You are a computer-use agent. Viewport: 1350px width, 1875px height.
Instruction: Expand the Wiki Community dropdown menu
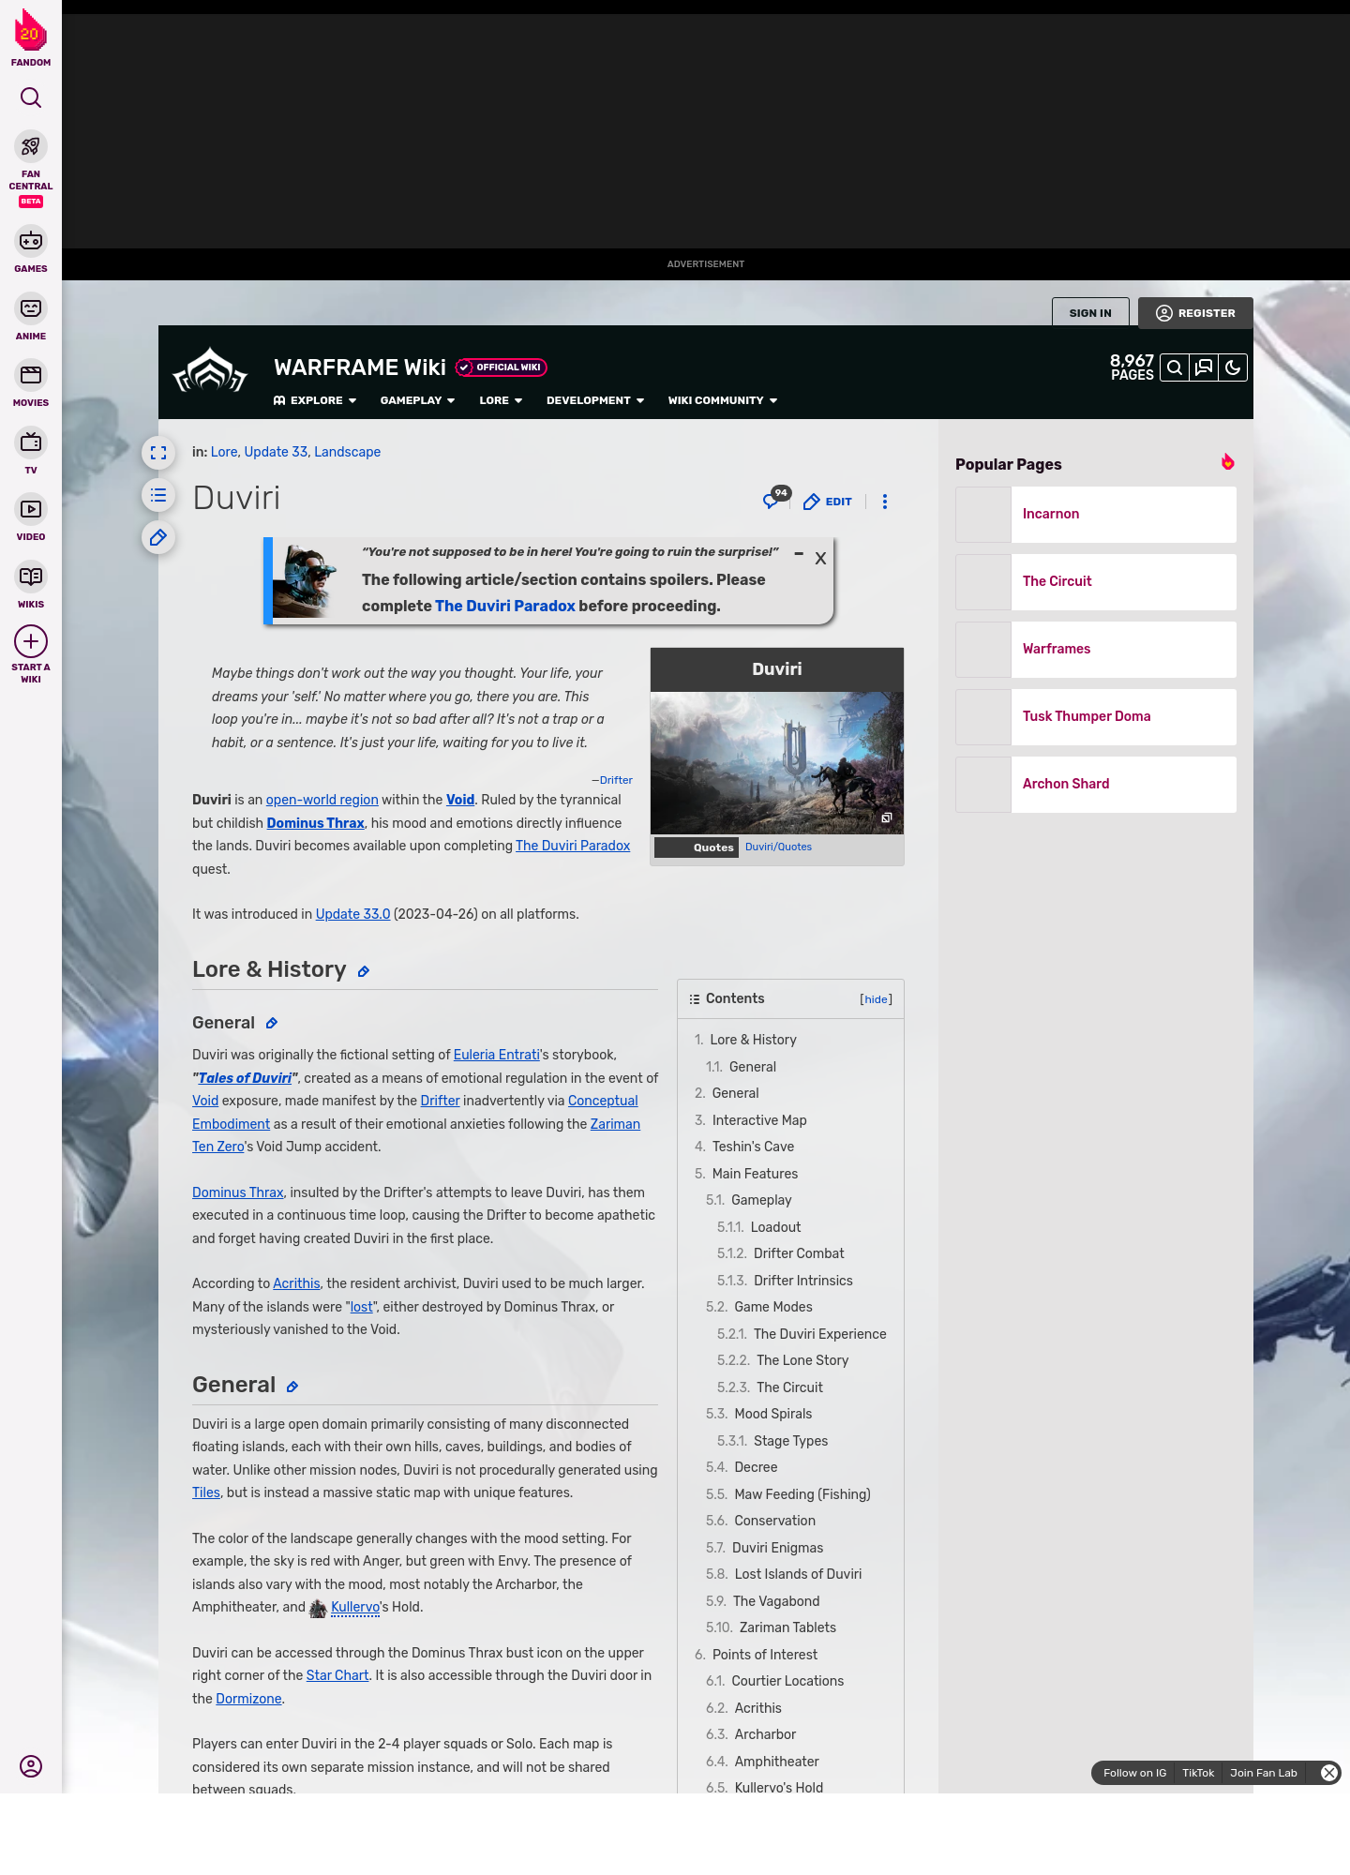point(723,400)
